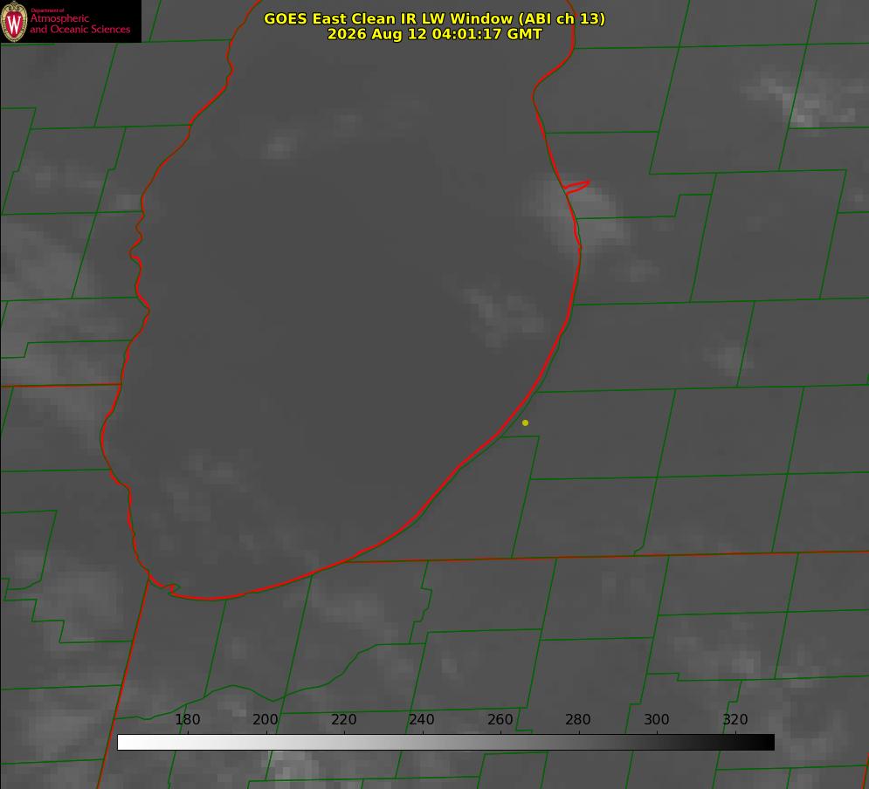This screenshot has width=869, height=789.
Task: Click the 240 label on the color scale
Action: (x=422, y=719)
